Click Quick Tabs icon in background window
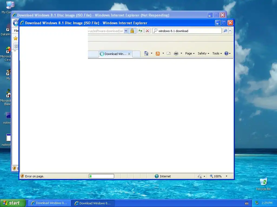This screenshot has height=207, width=277. click(x=16, y=46)
